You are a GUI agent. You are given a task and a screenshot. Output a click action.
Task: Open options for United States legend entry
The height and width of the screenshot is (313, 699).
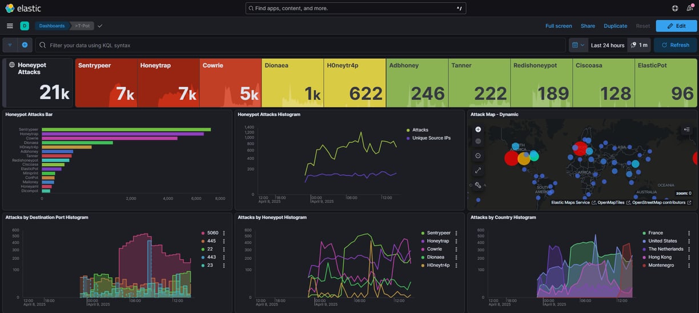689,241
